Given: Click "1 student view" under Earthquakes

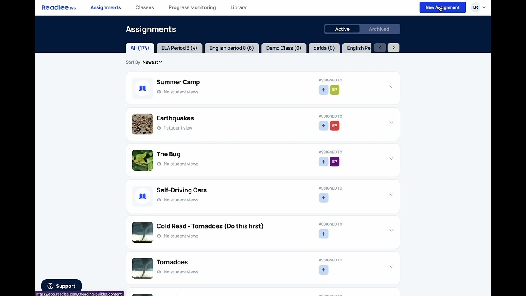Looking at the screenshot, I should 178,128.
